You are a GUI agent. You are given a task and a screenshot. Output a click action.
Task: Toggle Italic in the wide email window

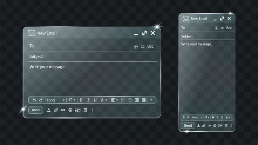pyautogui.click(x=88, y=100)
